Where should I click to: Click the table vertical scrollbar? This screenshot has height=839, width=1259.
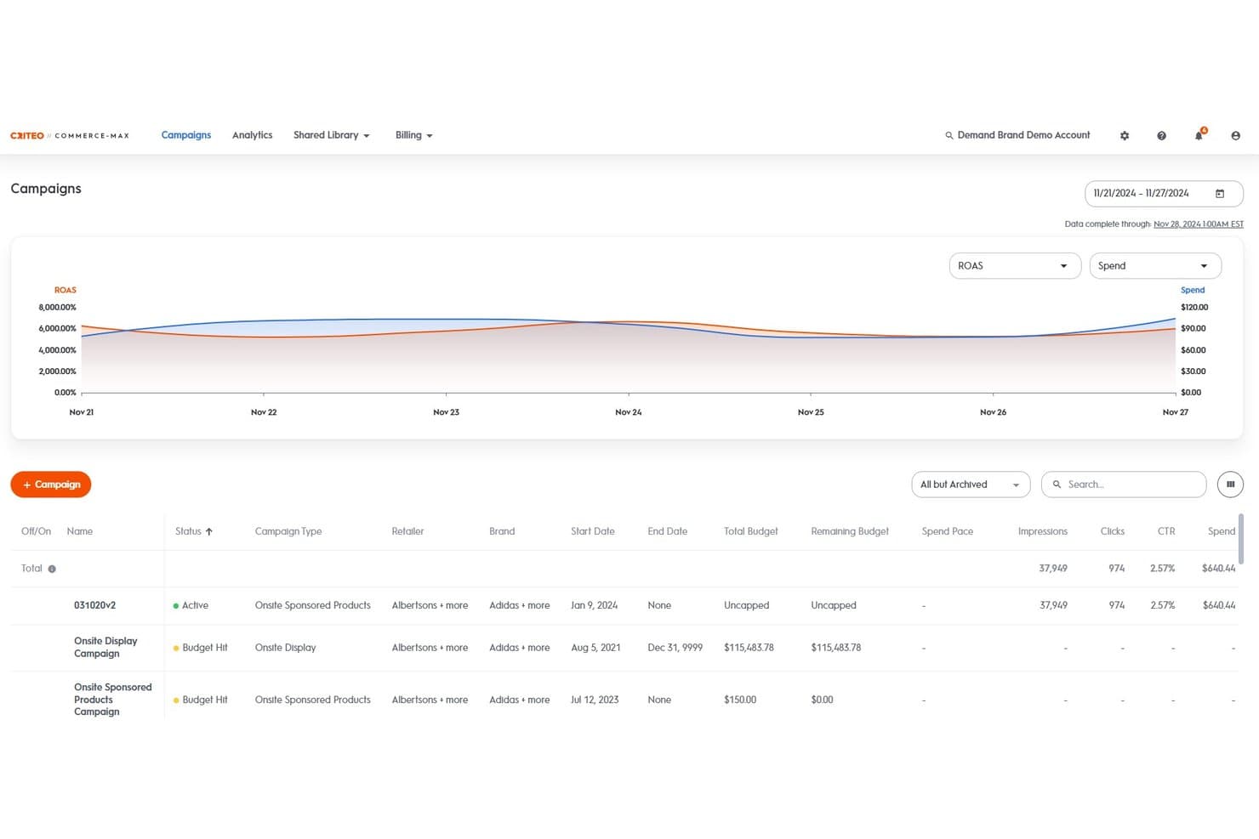[1240, 538]
